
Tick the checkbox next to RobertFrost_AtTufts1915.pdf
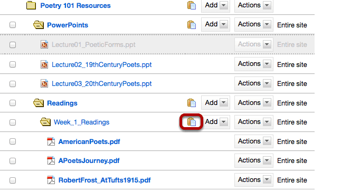click(13, 180)
